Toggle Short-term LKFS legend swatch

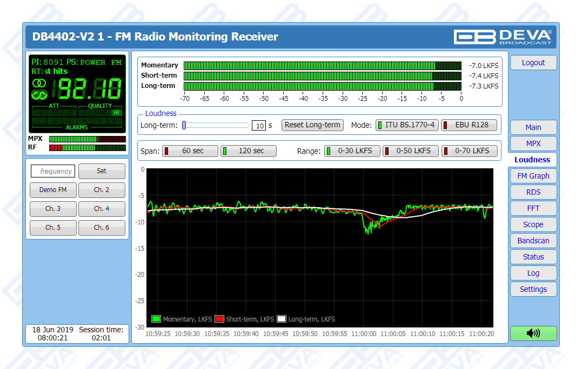click(220, 319)
